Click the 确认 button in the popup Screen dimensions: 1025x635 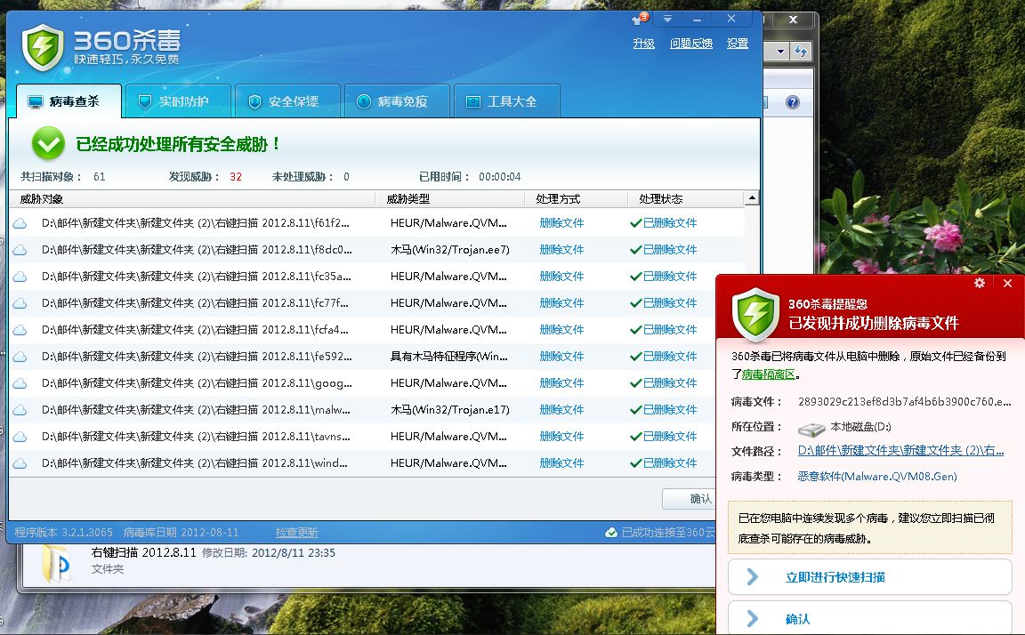click(x=869, y=617)
